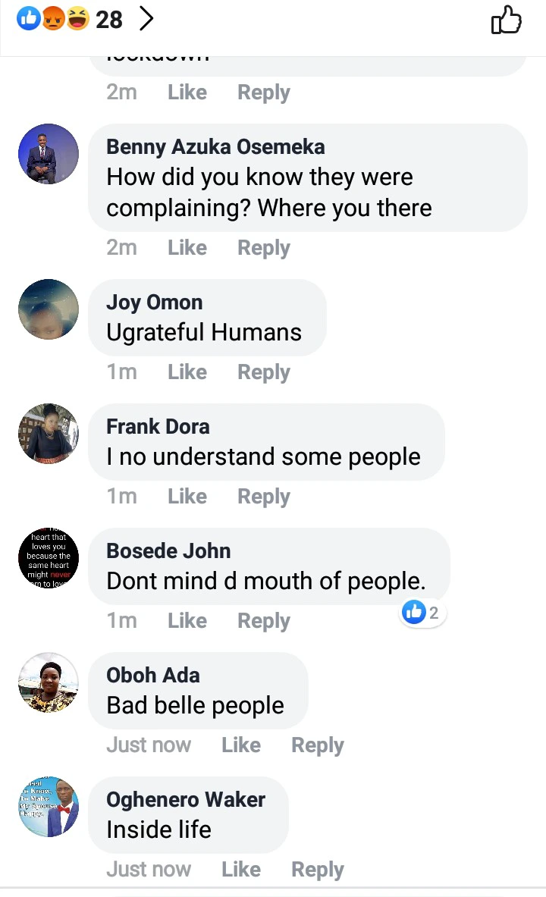Open the Joy Omon name link
Image resolution: width=546 pixels, height=897 pixels.
(x=155, y=303)
